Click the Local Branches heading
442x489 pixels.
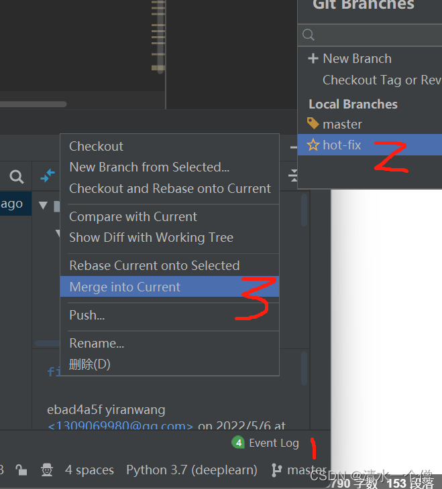(353, 104)
